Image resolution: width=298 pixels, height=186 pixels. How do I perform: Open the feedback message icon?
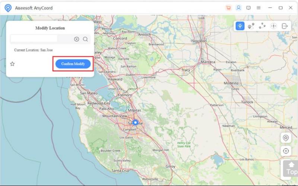tap(248, 8)
